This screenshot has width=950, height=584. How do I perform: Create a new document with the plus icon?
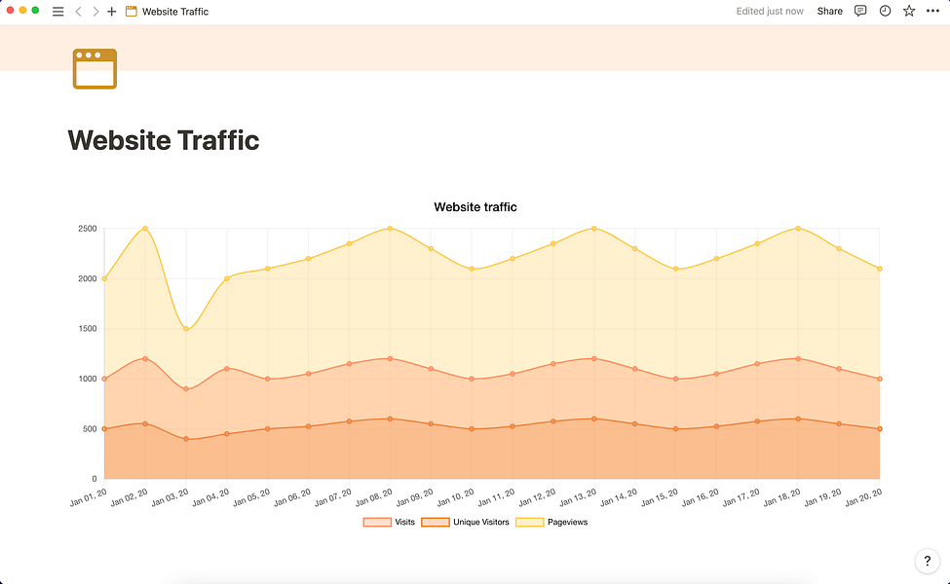click(111, 11)
